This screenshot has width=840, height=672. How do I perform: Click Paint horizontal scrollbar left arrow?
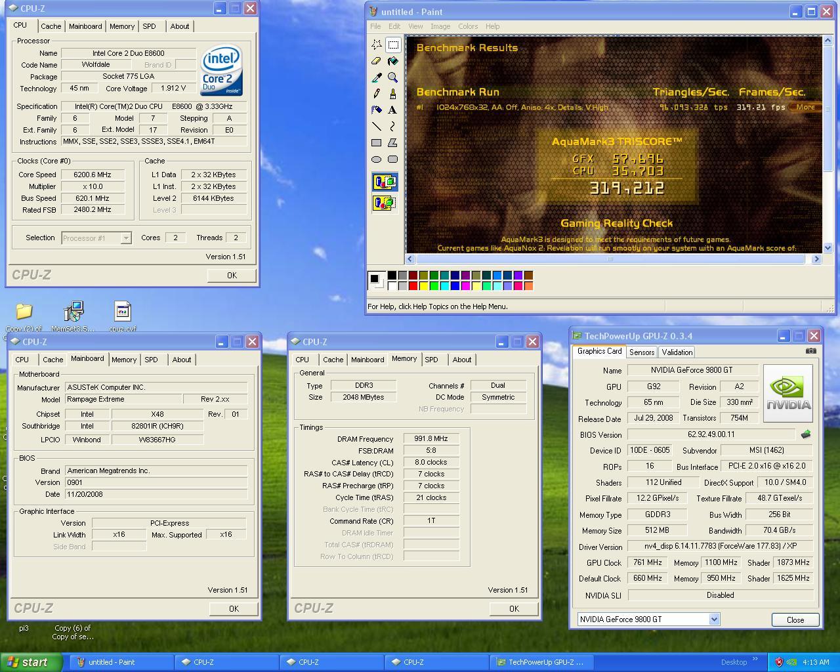click(x=410, y=259)
